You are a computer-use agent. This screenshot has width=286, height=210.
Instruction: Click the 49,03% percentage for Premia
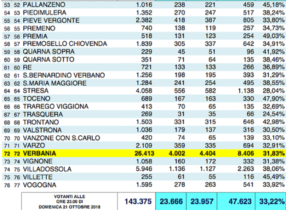coord(272,36)
